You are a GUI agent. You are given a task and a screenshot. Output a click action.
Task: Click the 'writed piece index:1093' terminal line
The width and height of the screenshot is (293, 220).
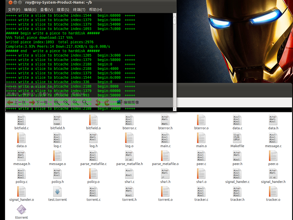[50, 42]
